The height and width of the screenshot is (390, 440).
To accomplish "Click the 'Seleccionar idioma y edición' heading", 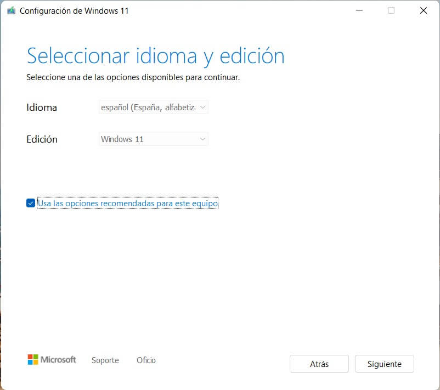I will [155, 56].
